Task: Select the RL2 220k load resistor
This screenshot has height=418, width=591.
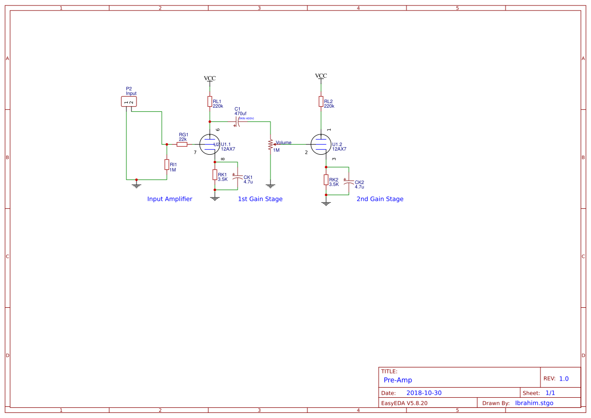Action: click(x=321, y=101)
